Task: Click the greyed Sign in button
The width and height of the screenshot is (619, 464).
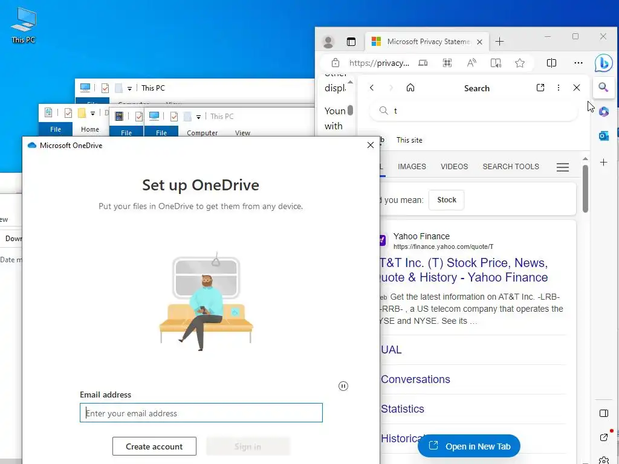Action: [x=248, y=446]
